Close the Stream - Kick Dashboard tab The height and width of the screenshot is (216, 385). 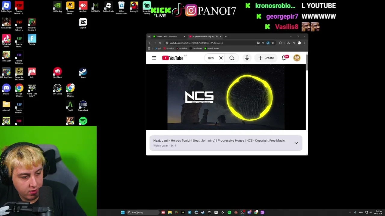(184, 37)
